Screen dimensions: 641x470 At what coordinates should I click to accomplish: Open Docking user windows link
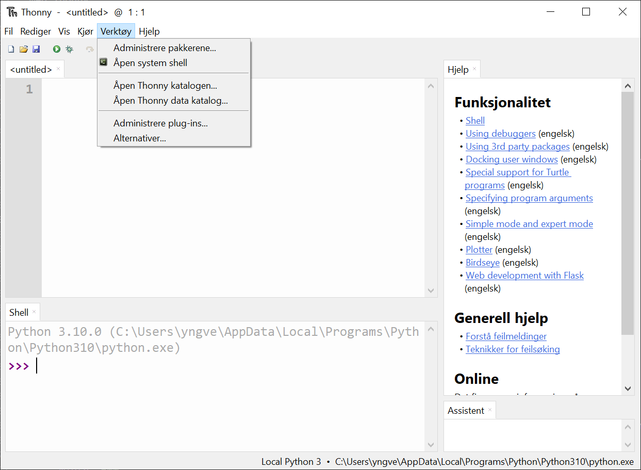[x=512, y=159]
